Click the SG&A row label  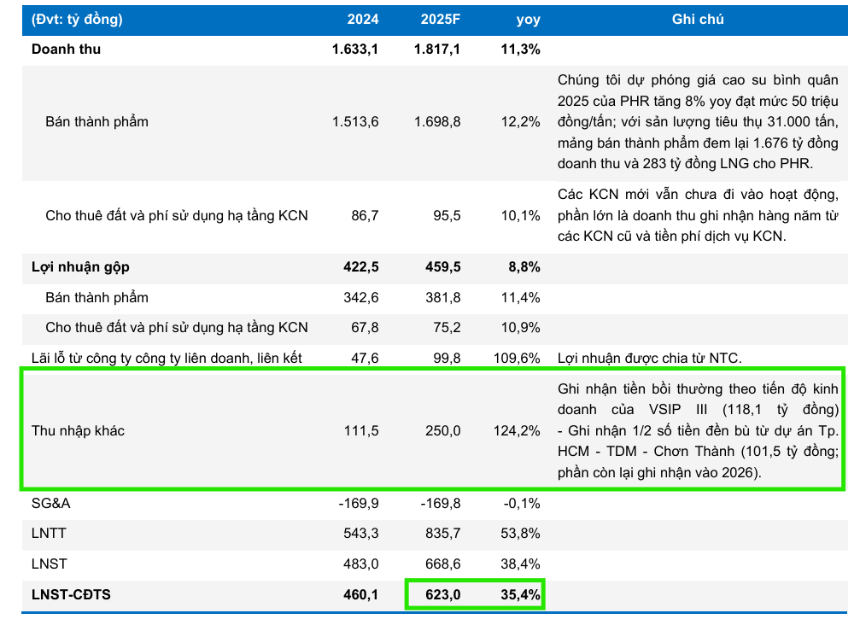(x=50, y=503)
